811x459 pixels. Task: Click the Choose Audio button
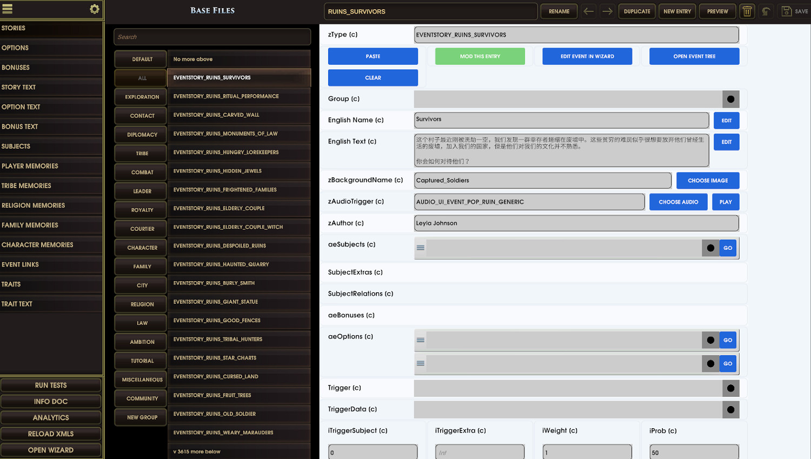coord(678,202)
